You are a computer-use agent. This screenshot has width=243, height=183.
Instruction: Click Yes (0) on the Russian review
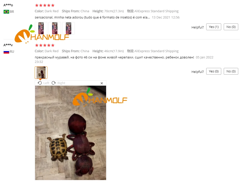[213, 71]
